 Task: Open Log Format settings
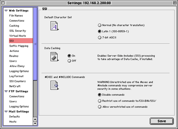16,76
